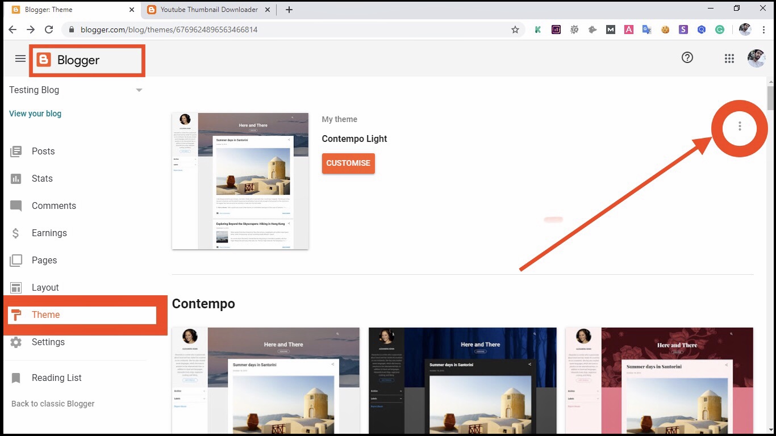Click the Contempo section heading
This screenshot has height=436, width=776.
point(203,304)
